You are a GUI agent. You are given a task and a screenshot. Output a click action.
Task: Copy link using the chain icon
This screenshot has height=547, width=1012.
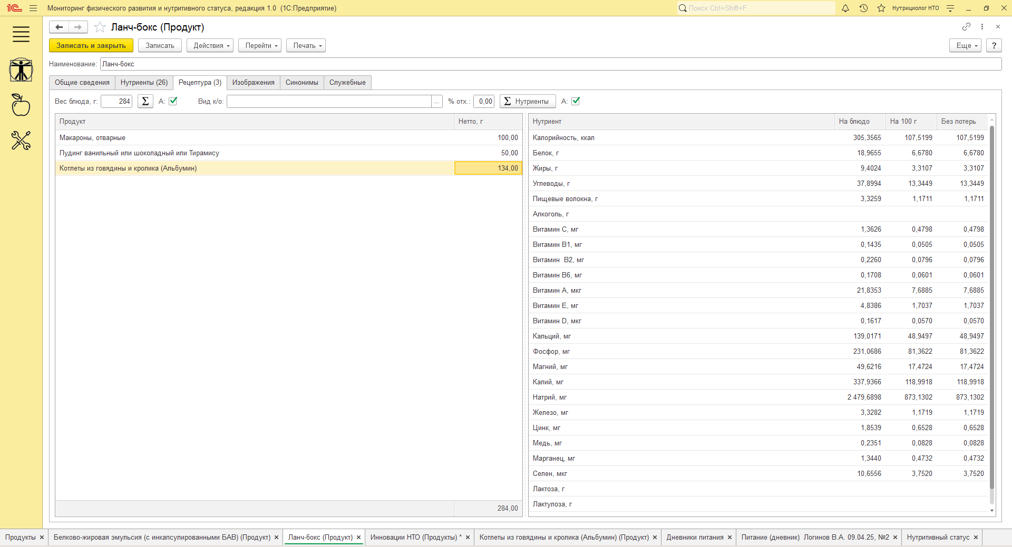pyautogui.click(x=966, y=27)
